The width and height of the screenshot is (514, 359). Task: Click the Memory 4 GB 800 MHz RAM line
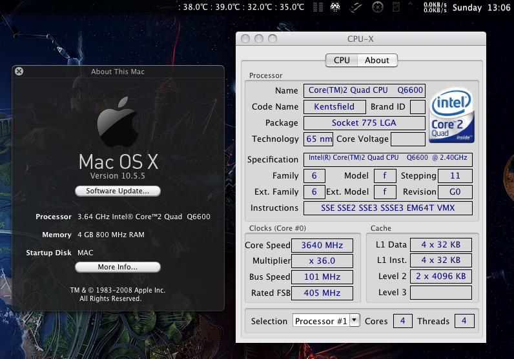pos(93,235)
